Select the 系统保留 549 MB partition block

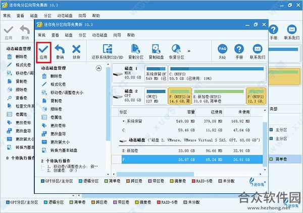click(156, 74)
